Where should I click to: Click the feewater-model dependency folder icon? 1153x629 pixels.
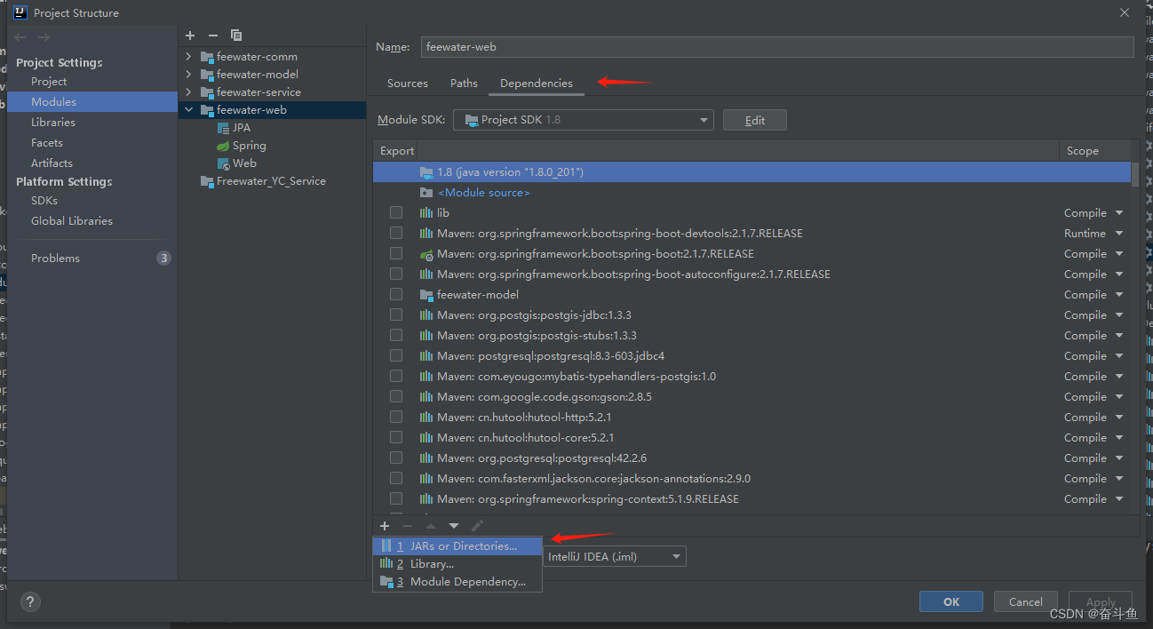[426, 295]
